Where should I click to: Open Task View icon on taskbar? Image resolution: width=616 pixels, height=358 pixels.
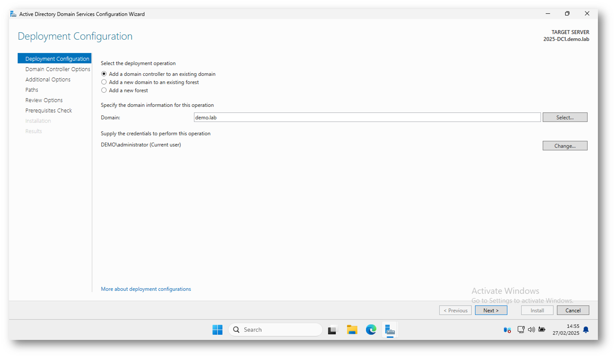coord(333,330)
